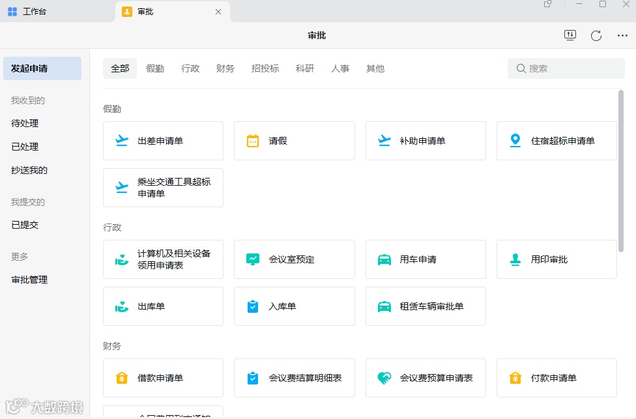
Task: Click the 出库单 hand icon
Action: coord(122,307)
